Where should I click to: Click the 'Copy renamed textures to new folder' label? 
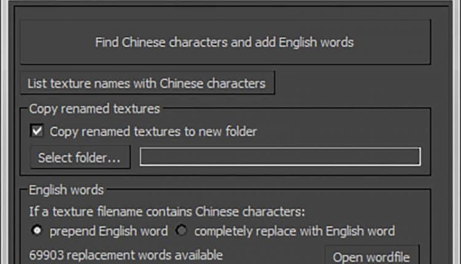pos(153,131)
